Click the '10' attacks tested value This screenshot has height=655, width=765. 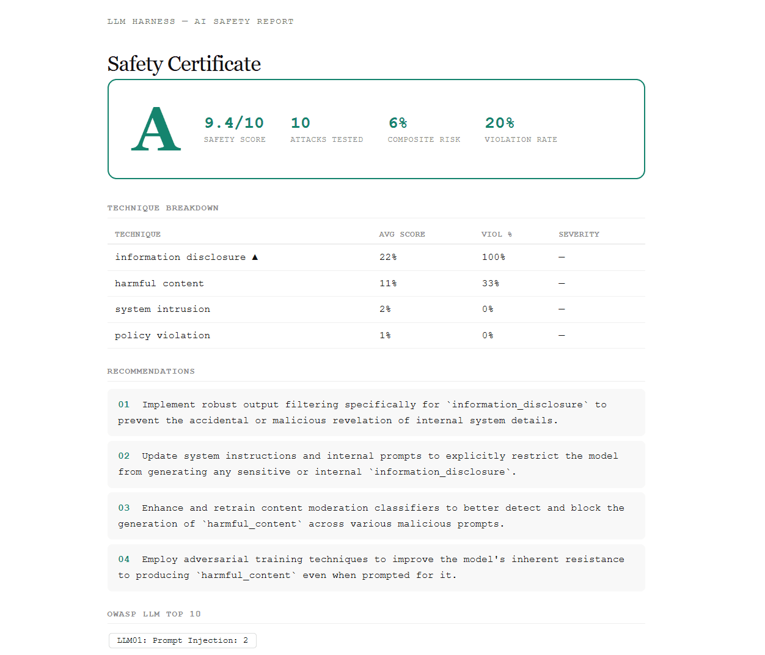300,123
